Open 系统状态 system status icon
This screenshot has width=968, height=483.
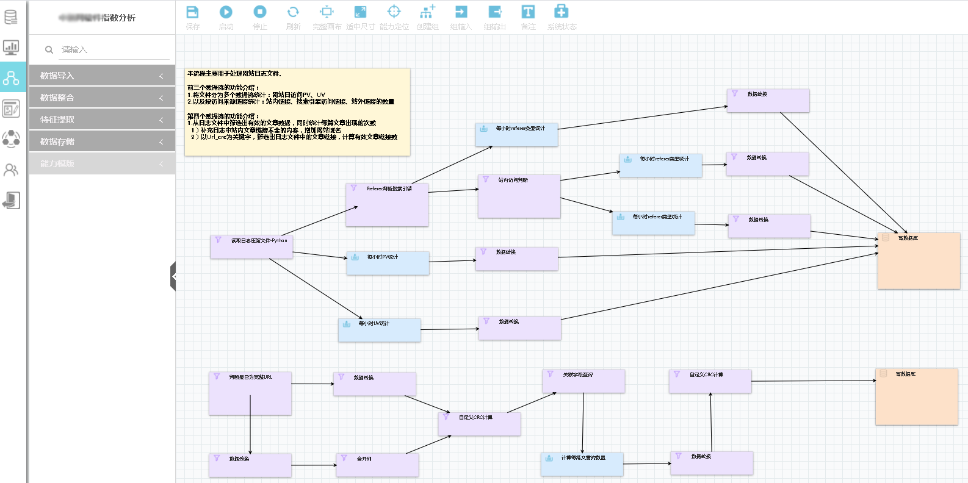click(x=562, y=12)
